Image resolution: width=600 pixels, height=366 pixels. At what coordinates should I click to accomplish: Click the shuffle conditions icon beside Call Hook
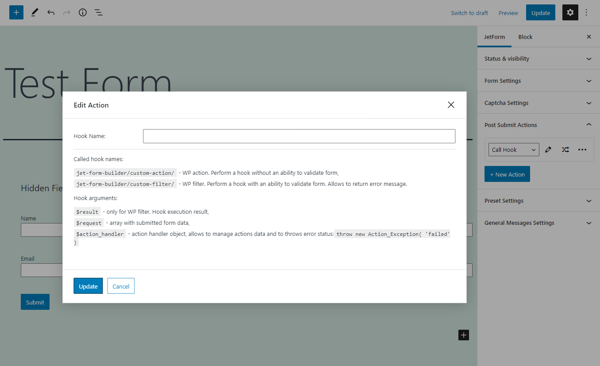(x=565, y=150)
